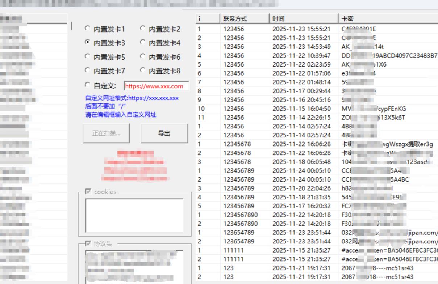Toggle the cookies checkbox
Image resolution: width=438 pixels, height=284 pixels.
(88, 191)
